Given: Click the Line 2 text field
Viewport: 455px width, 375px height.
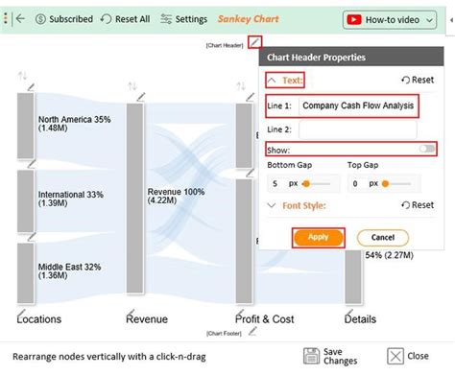Looking at the screenshot, I should click(358, 129).
